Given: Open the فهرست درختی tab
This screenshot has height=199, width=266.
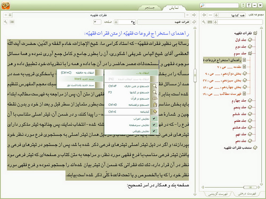Looking at the screenshot, I should 247,194.
